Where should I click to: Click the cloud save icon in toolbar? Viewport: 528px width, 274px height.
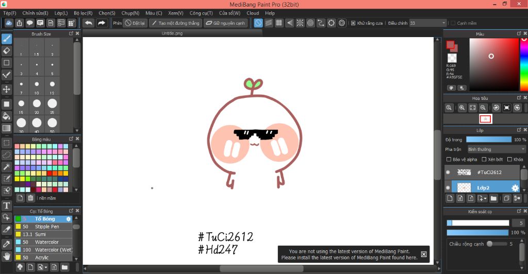point(9,23)
